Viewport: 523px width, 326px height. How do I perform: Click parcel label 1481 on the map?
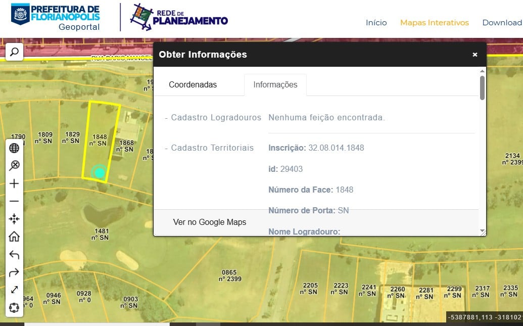point(101,234)
